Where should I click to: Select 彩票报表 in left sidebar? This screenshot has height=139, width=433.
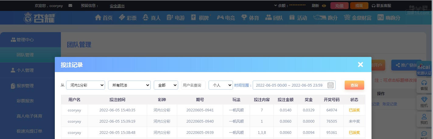(25, 101)
